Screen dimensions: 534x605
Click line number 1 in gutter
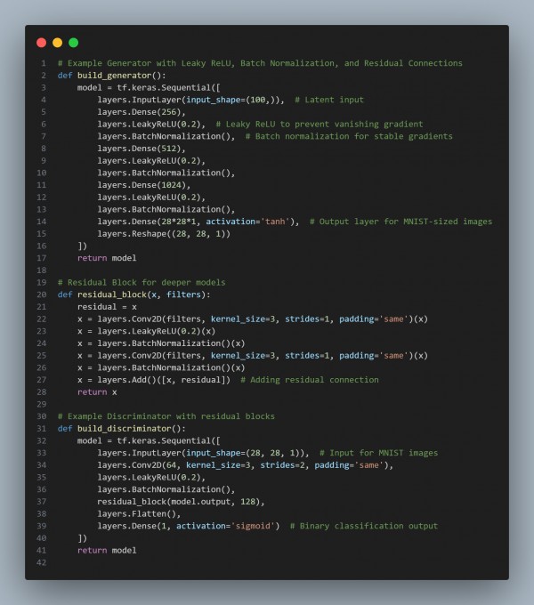click(x=44, y=63)
